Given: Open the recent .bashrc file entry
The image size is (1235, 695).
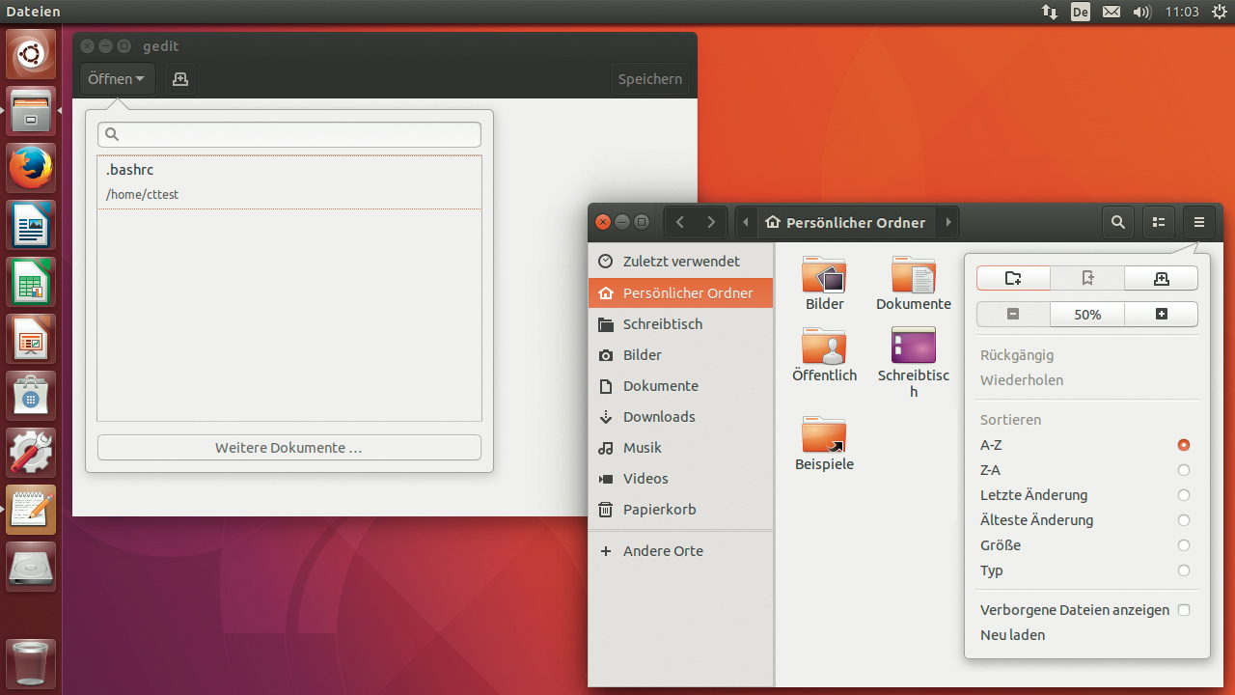Looking at the screenshot, I should click(x=289, y=181).
